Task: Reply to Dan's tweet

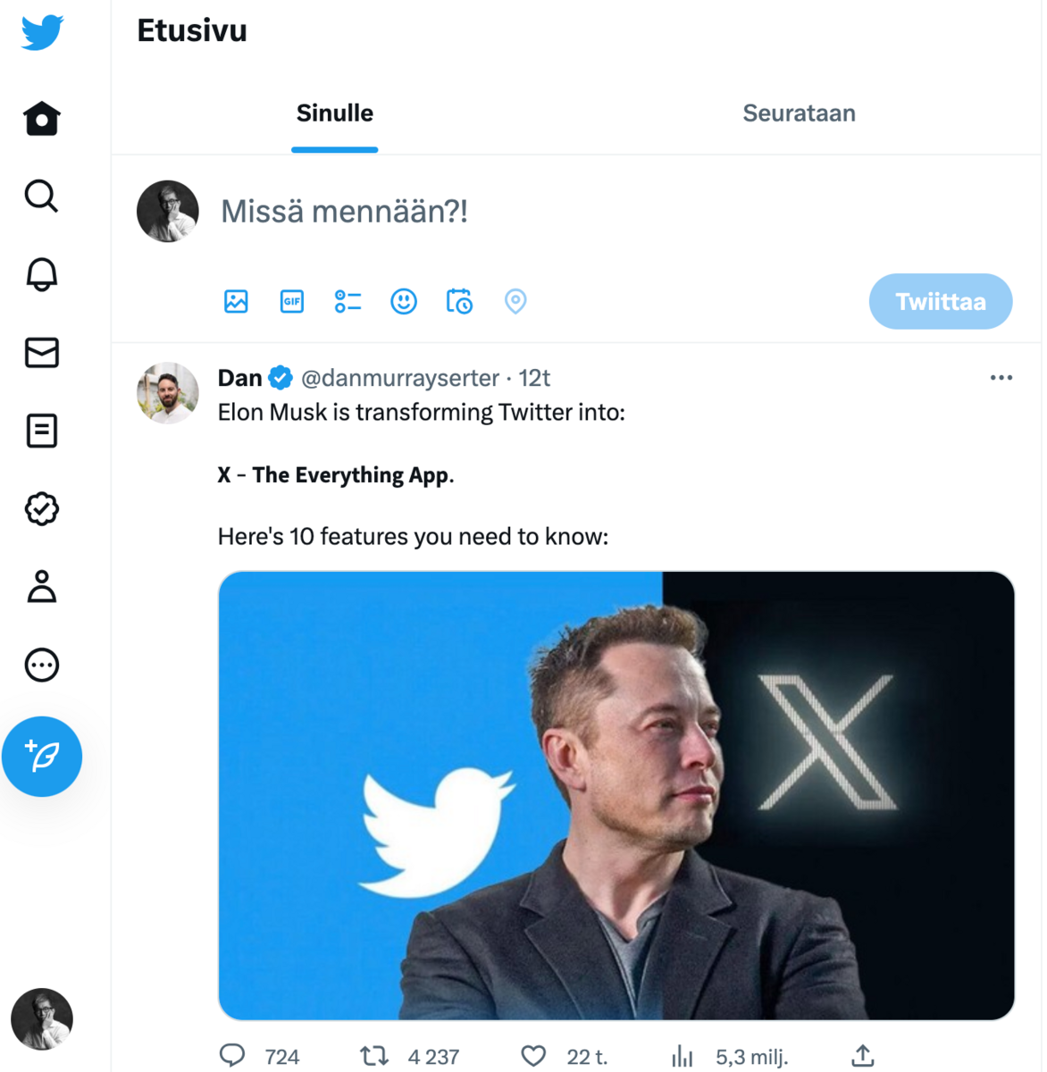Action: click(x=231, y=1056)
